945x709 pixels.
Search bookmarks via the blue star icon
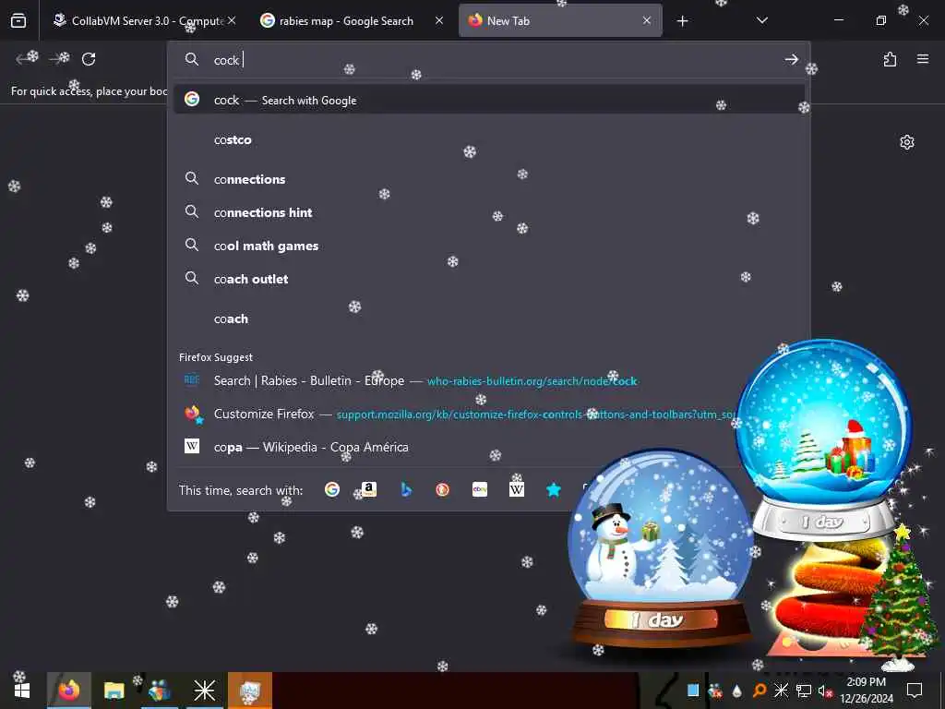click(x=554, y=489)
